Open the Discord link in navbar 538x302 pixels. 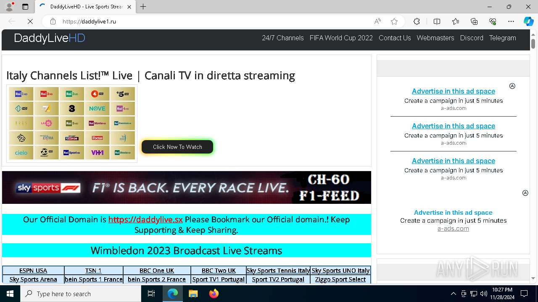click(472, 38)
